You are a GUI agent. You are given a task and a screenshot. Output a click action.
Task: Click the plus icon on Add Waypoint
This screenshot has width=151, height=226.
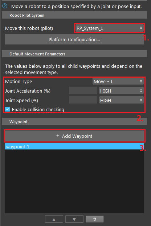tap(58, 136)
